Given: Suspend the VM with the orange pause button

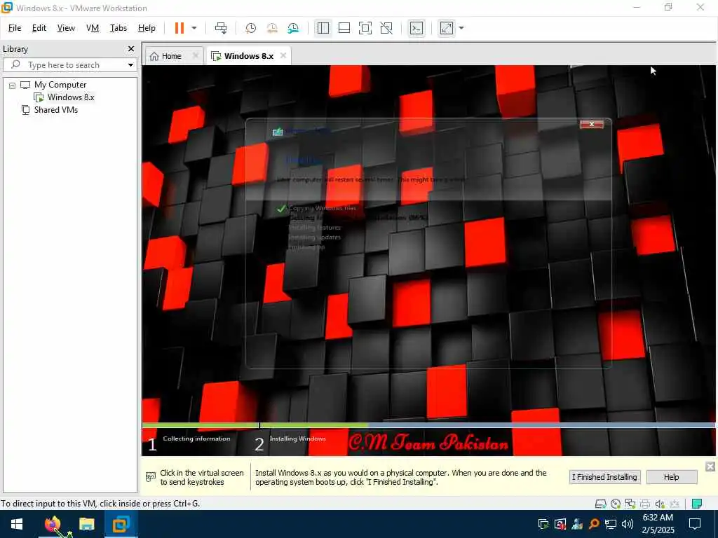Looking at the screenshot, I should tap(179, 28).
